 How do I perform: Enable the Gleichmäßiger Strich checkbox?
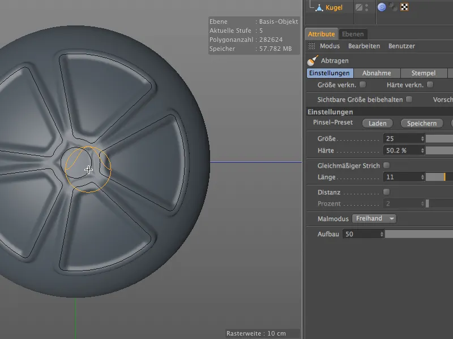(x=386, y=165)
